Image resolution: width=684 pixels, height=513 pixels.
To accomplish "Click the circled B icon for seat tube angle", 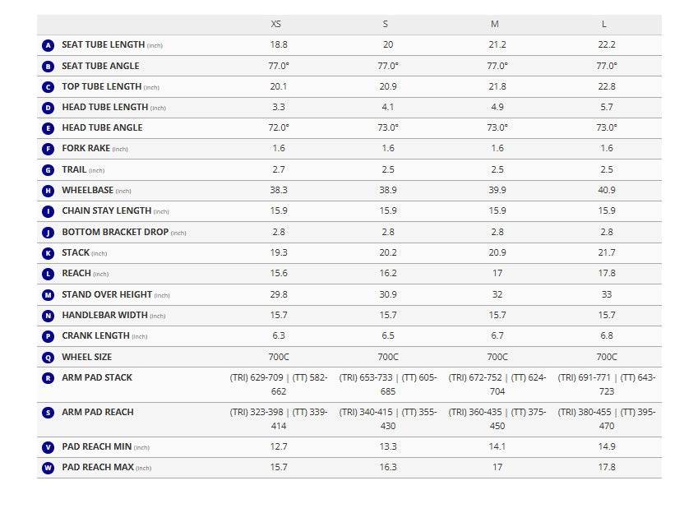I will 48,66.
